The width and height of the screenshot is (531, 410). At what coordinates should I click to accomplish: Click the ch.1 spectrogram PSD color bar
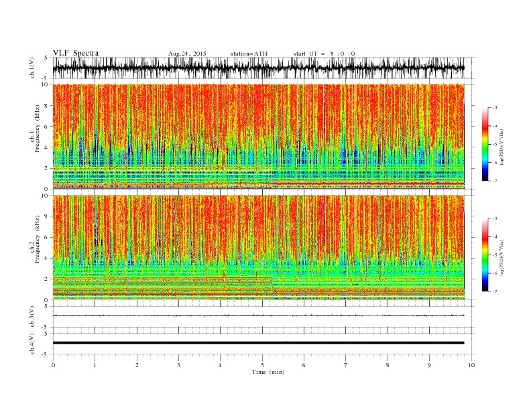pos(485,145)
